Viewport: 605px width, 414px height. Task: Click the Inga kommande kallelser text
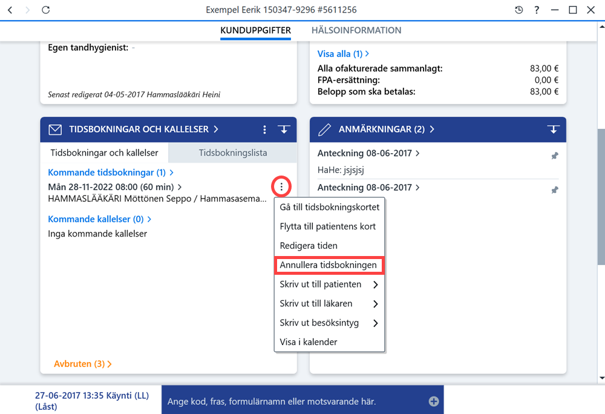click(x=97, y=234)
